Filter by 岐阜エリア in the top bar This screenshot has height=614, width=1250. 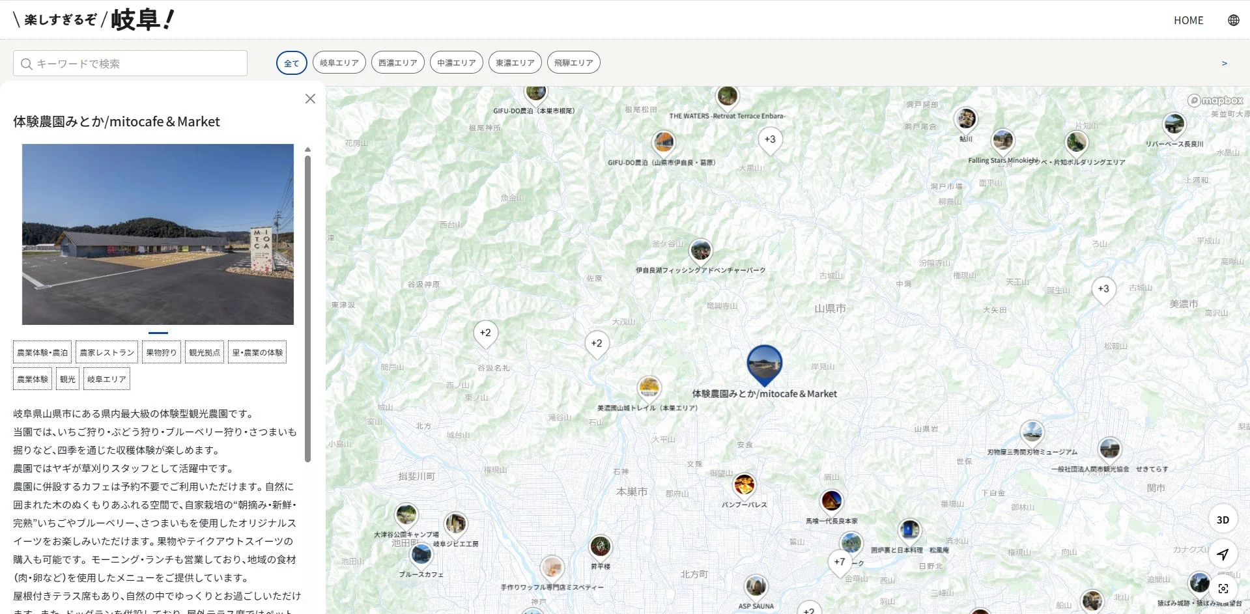(x=339, y=63)
